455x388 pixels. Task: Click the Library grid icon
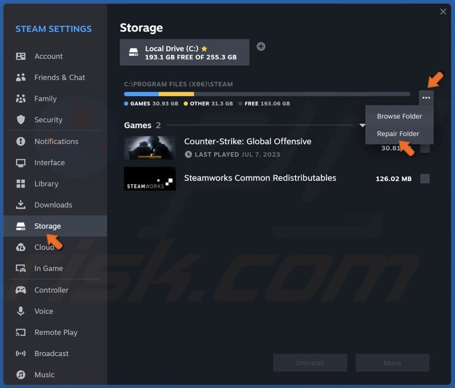[21, 183]
